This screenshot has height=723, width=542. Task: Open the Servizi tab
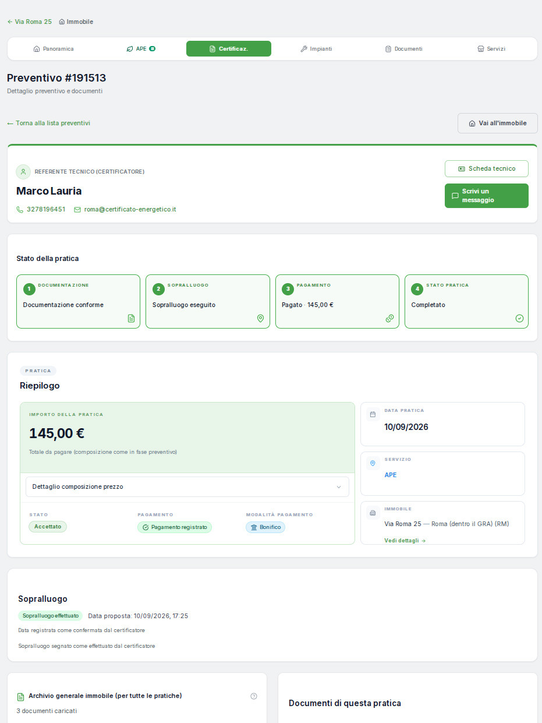pyautogui.click(x=491, y=49)
